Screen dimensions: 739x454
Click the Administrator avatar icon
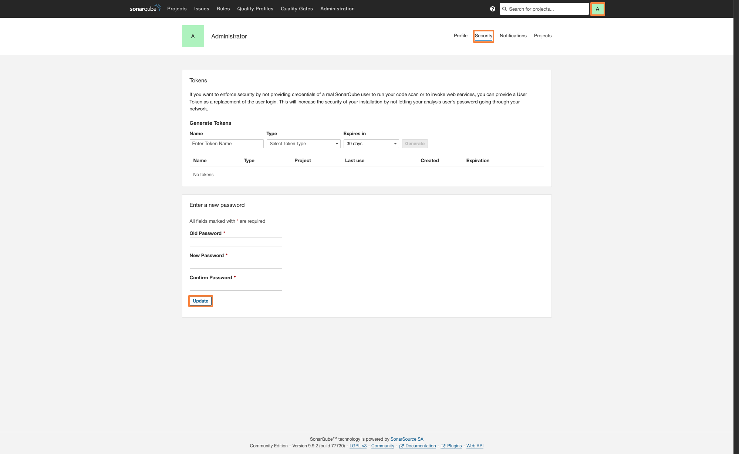598,8
